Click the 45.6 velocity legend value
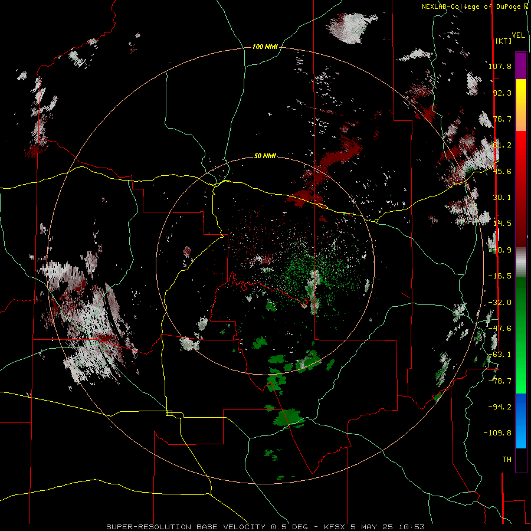This screenshot has width=531, height=531. (x=502, y=171)
